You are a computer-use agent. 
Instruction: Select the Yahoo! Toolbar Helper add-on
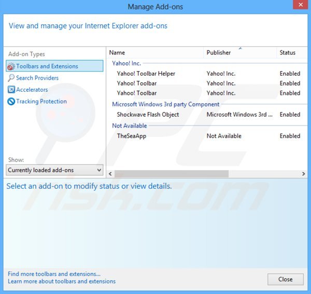click(207, 74)
